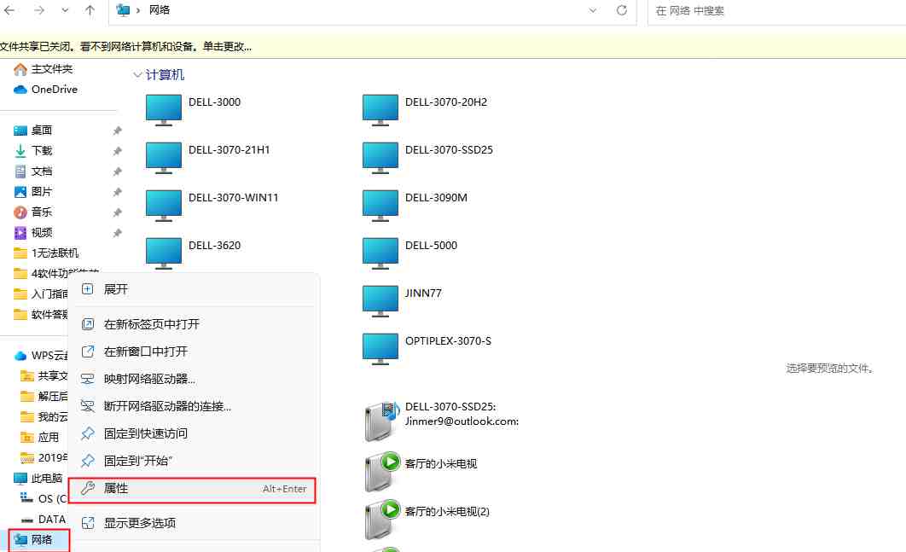Open the 文档 quick access folder
The image size is (906, 552).
pos(33,171)
